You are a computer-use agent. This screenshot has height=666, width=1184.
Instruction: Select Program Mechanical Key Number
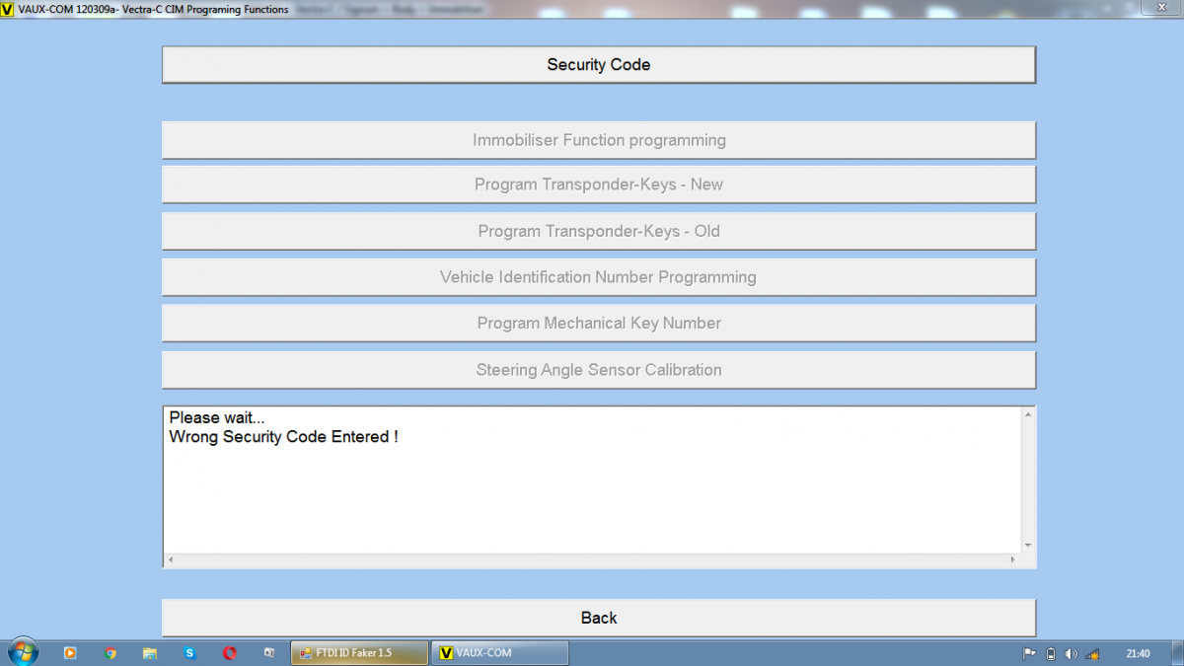tap(599, 324)
